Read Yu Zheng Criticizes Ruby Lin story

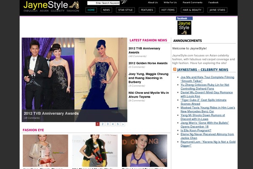(205, 87)
